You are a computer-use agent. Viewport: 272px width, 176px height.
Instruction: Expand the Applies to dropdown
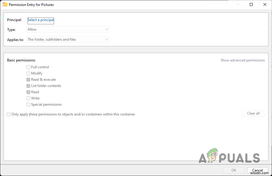point(68,39)
